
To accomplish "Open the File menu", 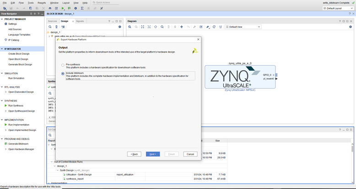I will (5, 3).
